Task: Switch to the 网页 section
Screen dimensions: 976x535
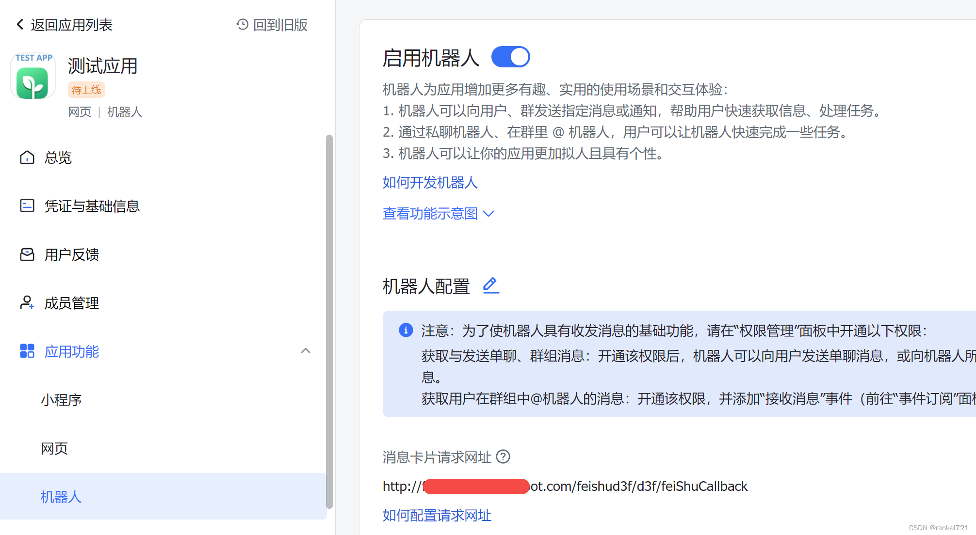Action: click(54, 448)
